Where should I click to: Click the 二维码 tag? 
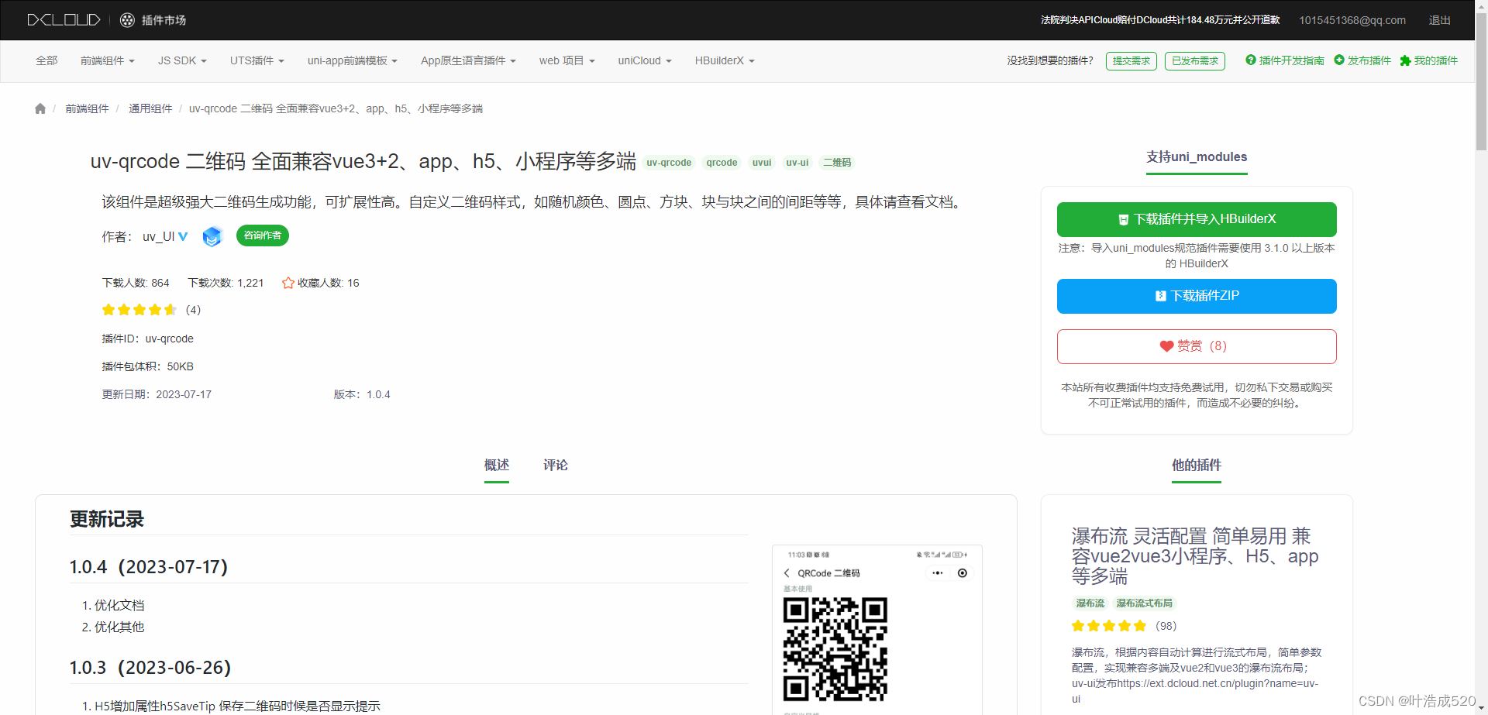coord(837,163)
